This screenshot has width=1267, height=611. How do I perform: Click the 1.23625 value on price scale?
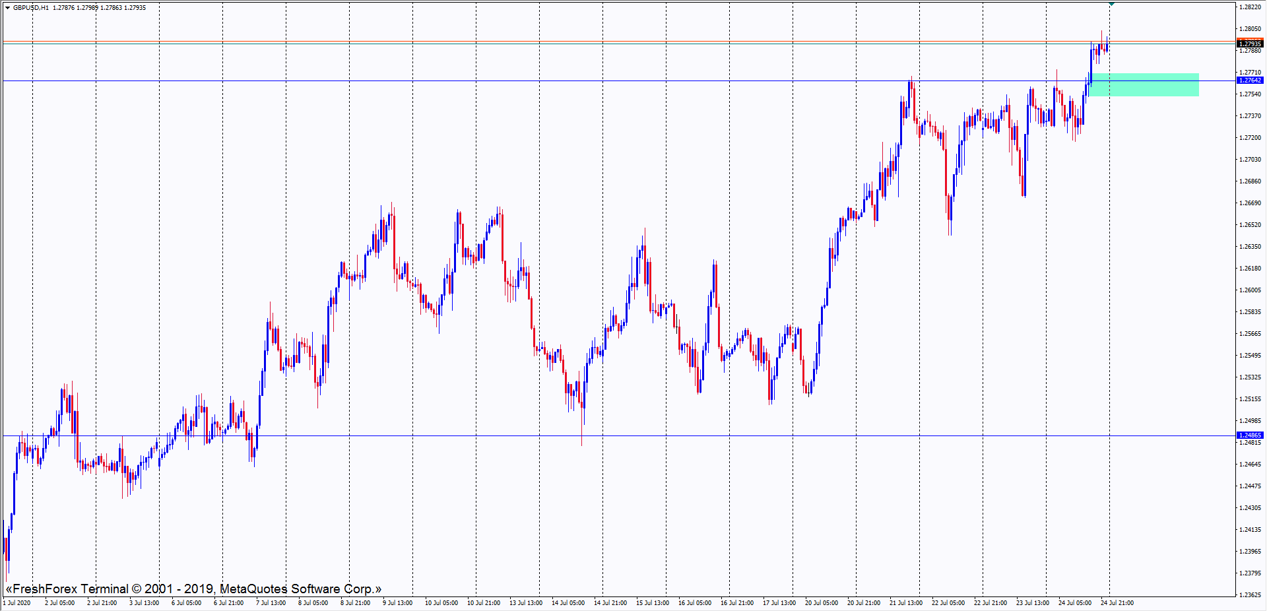[1250, 595]
